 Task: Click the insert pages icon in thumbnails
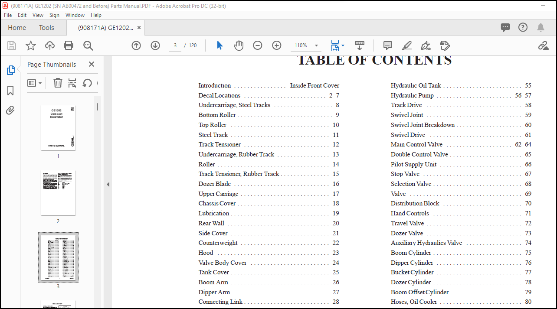[x=72, y=83]
